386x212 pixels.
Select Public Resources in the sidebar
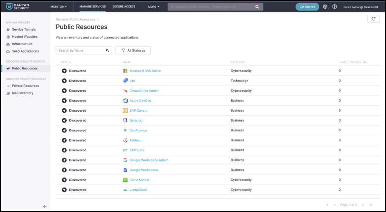pos(26,68)
